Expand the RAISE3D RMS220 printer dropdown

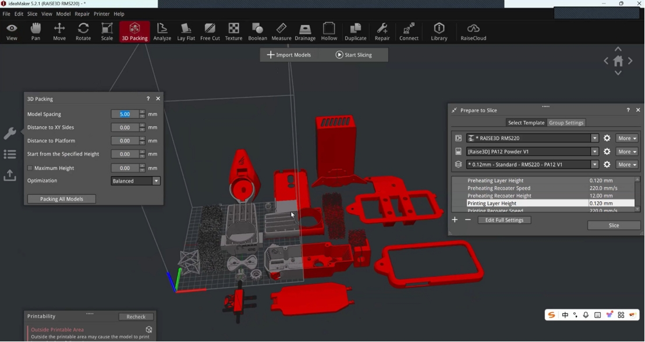(x=594, y=138)
